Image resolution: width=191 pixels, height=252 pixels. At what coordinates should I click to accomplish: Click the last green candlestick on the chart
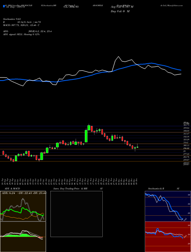point(138,147)
